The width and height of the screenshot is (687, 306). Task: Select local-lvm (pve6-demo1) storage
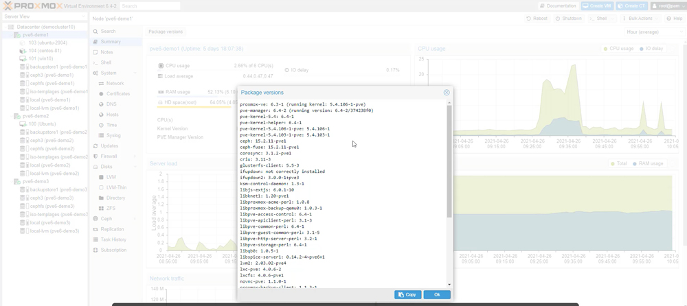click(x=54, y=108)
